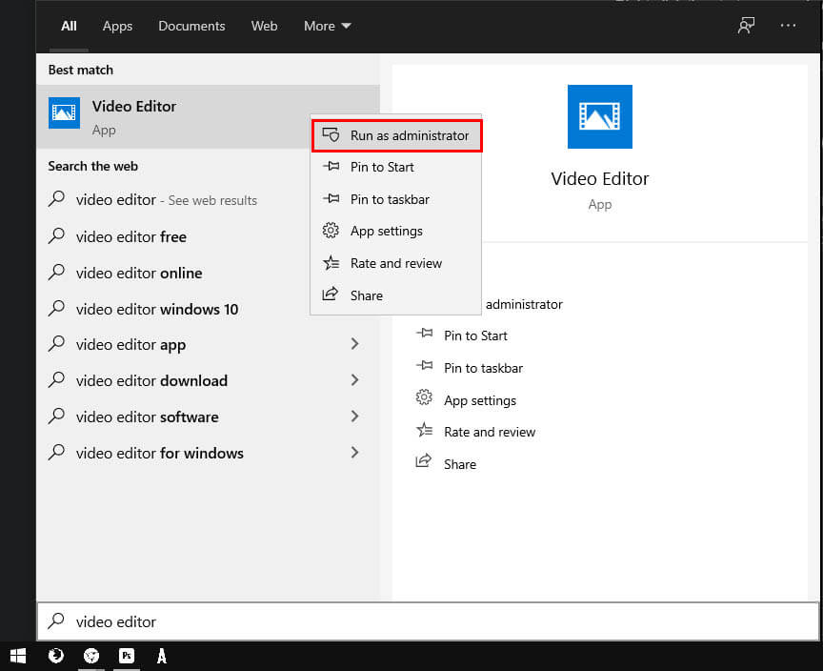This screenshot has width=823, height=671.
Task: Click Share in the preview pane
Action: 460,464
